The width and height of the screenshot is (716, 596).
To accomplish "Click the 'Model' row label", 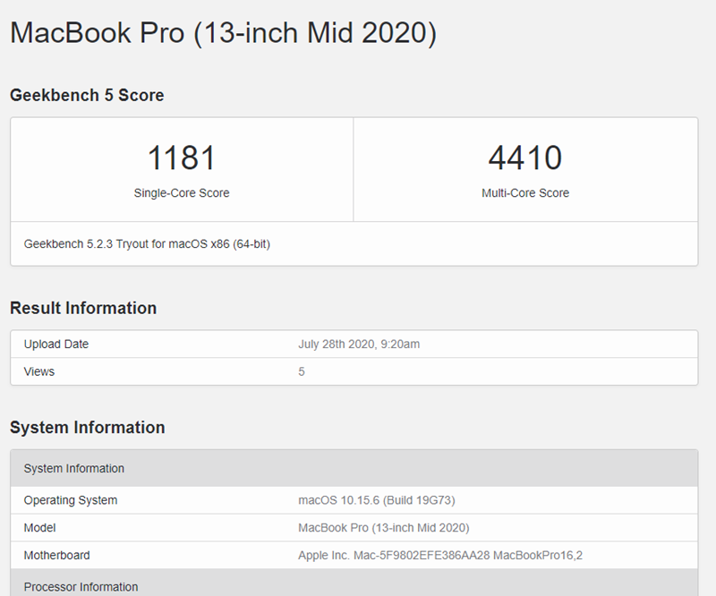I will point(39,527).
